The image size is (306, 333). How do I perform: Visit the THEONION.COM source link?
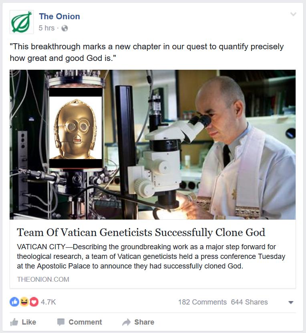[43, 279]
